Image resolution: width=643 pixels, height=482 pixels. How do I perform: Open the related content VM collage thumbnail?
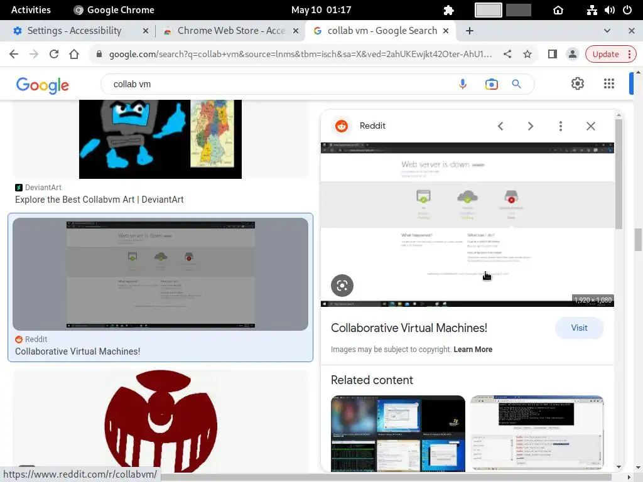point(397,433)
